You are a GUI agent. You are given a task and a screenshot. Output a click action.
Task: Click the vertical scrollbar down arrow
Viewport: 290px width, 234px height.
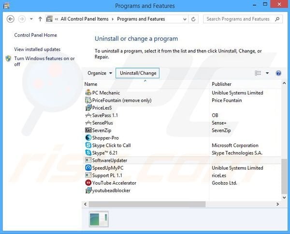coord(284,197)
